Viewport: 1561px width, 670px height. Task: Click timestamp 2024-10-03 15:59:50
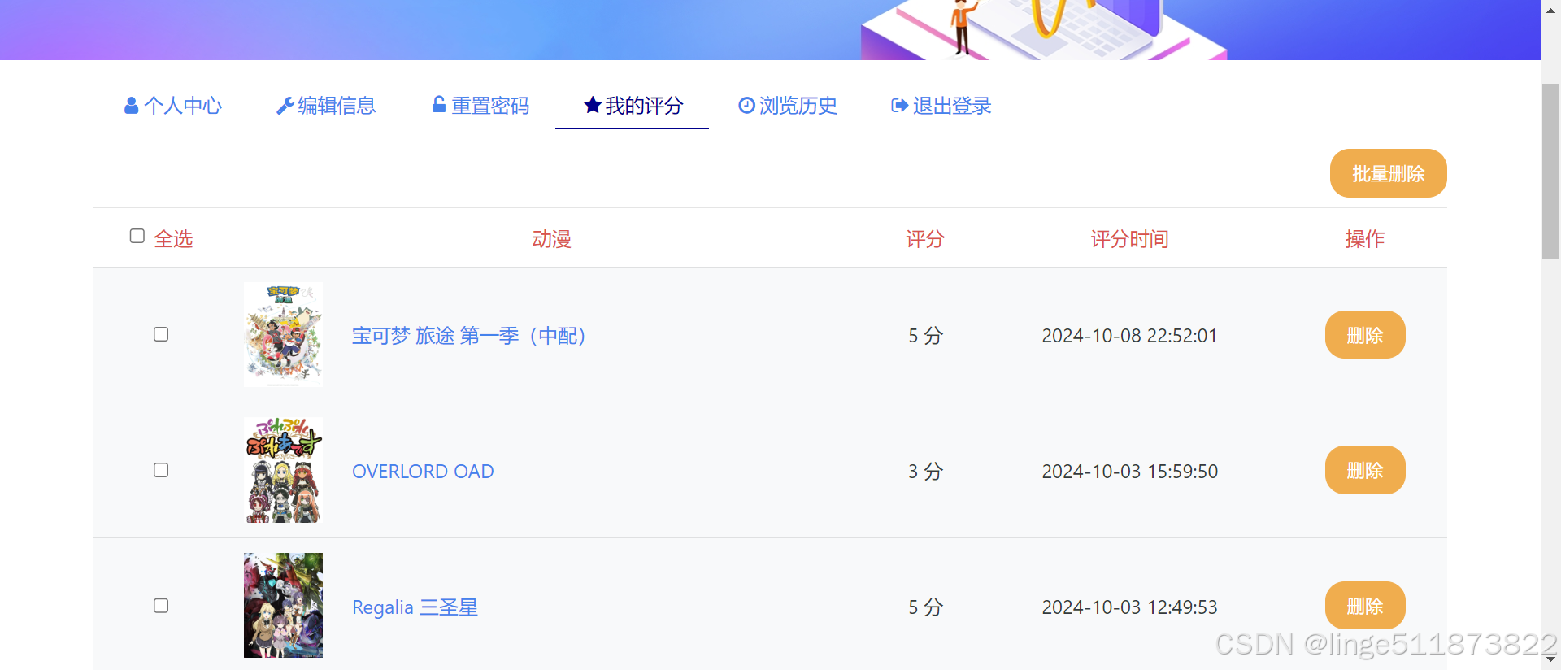(1129, 472)
